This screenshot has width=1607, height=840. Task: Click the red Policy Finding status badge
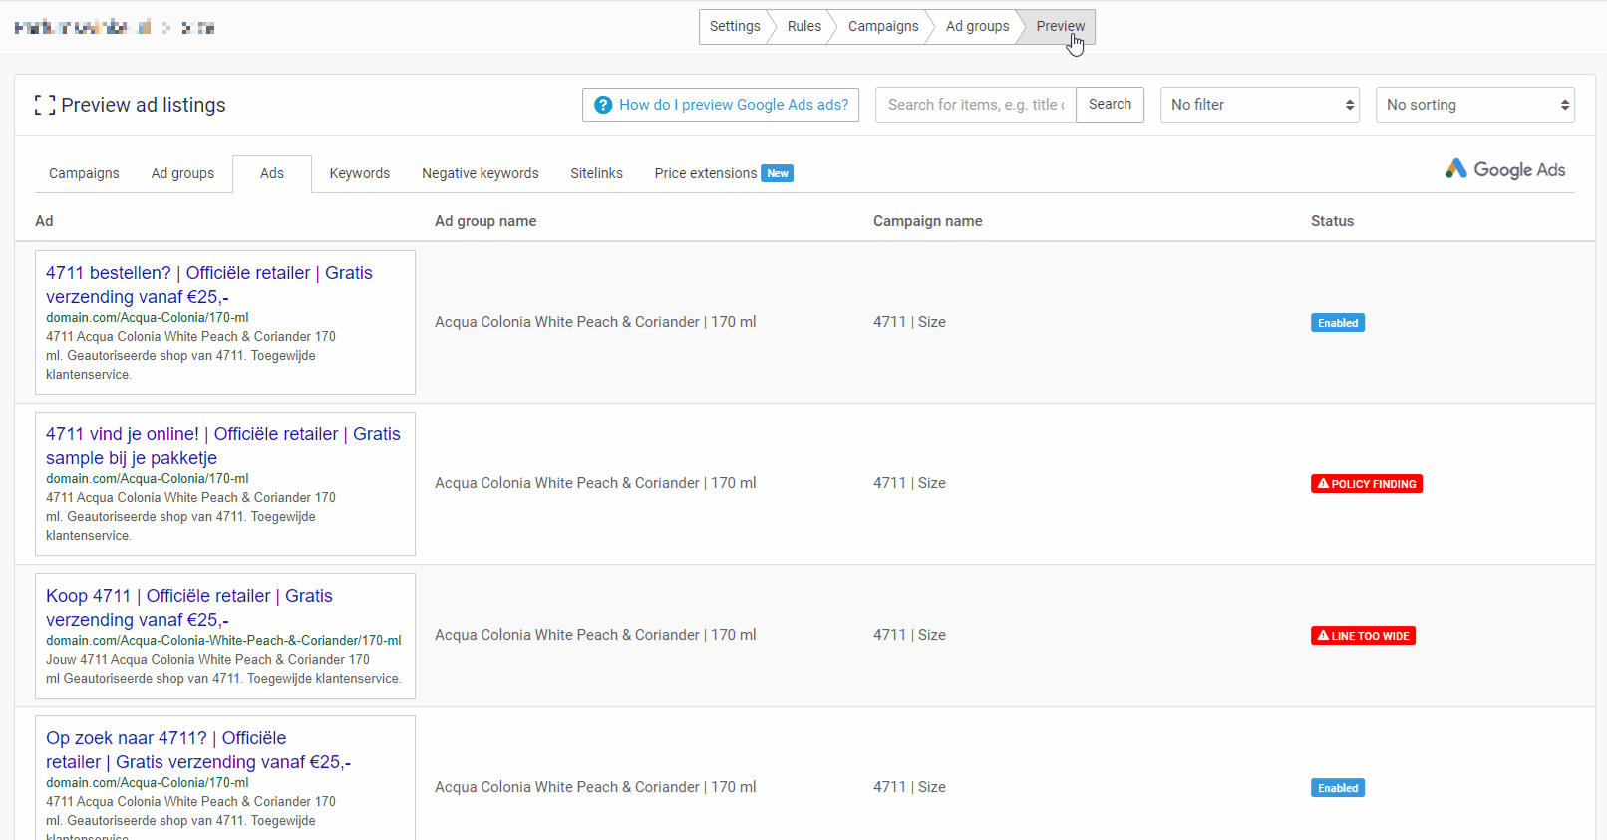(x=1366, y=484)
